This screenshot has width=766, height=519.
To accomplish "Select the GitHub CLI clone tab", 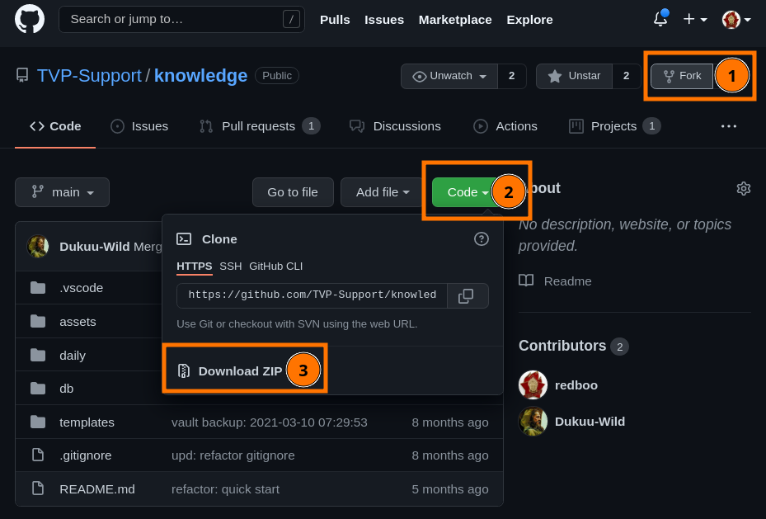I will [275, 267].
